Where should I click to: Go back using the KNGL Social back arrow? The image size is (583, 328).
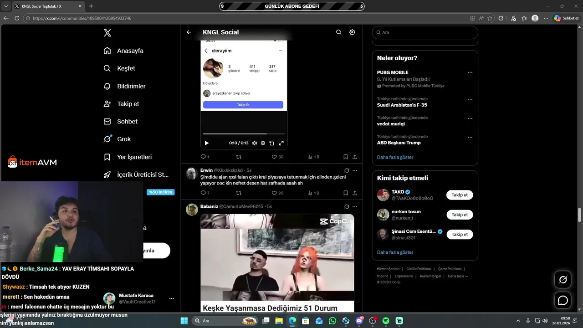pyautogui.click(x=189, y=32)
